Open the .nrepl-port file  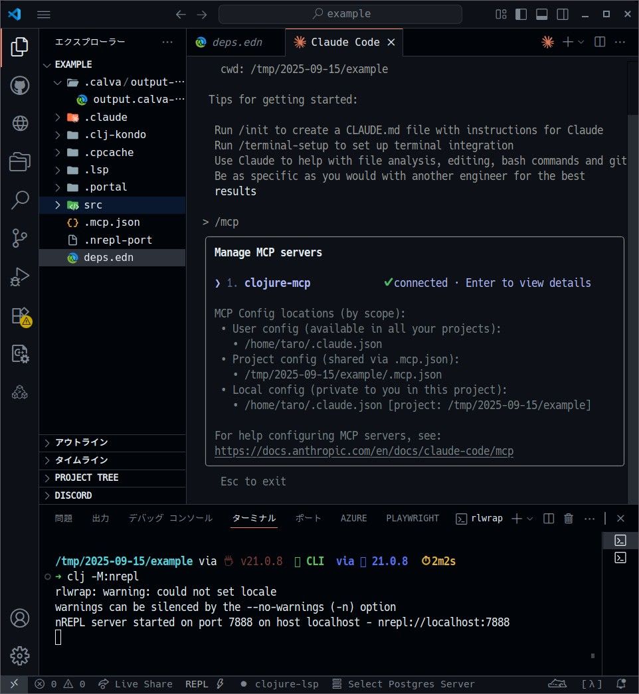point(112,240)
